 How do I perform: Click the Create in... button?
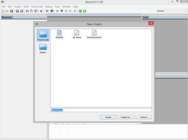[126, 117]
